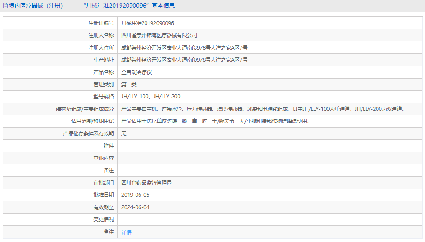Image resolution: width=425 pixels, height=242 pixels.
Task: Select the text starting 产品适用于医疗单位
Action: (216, 121)
